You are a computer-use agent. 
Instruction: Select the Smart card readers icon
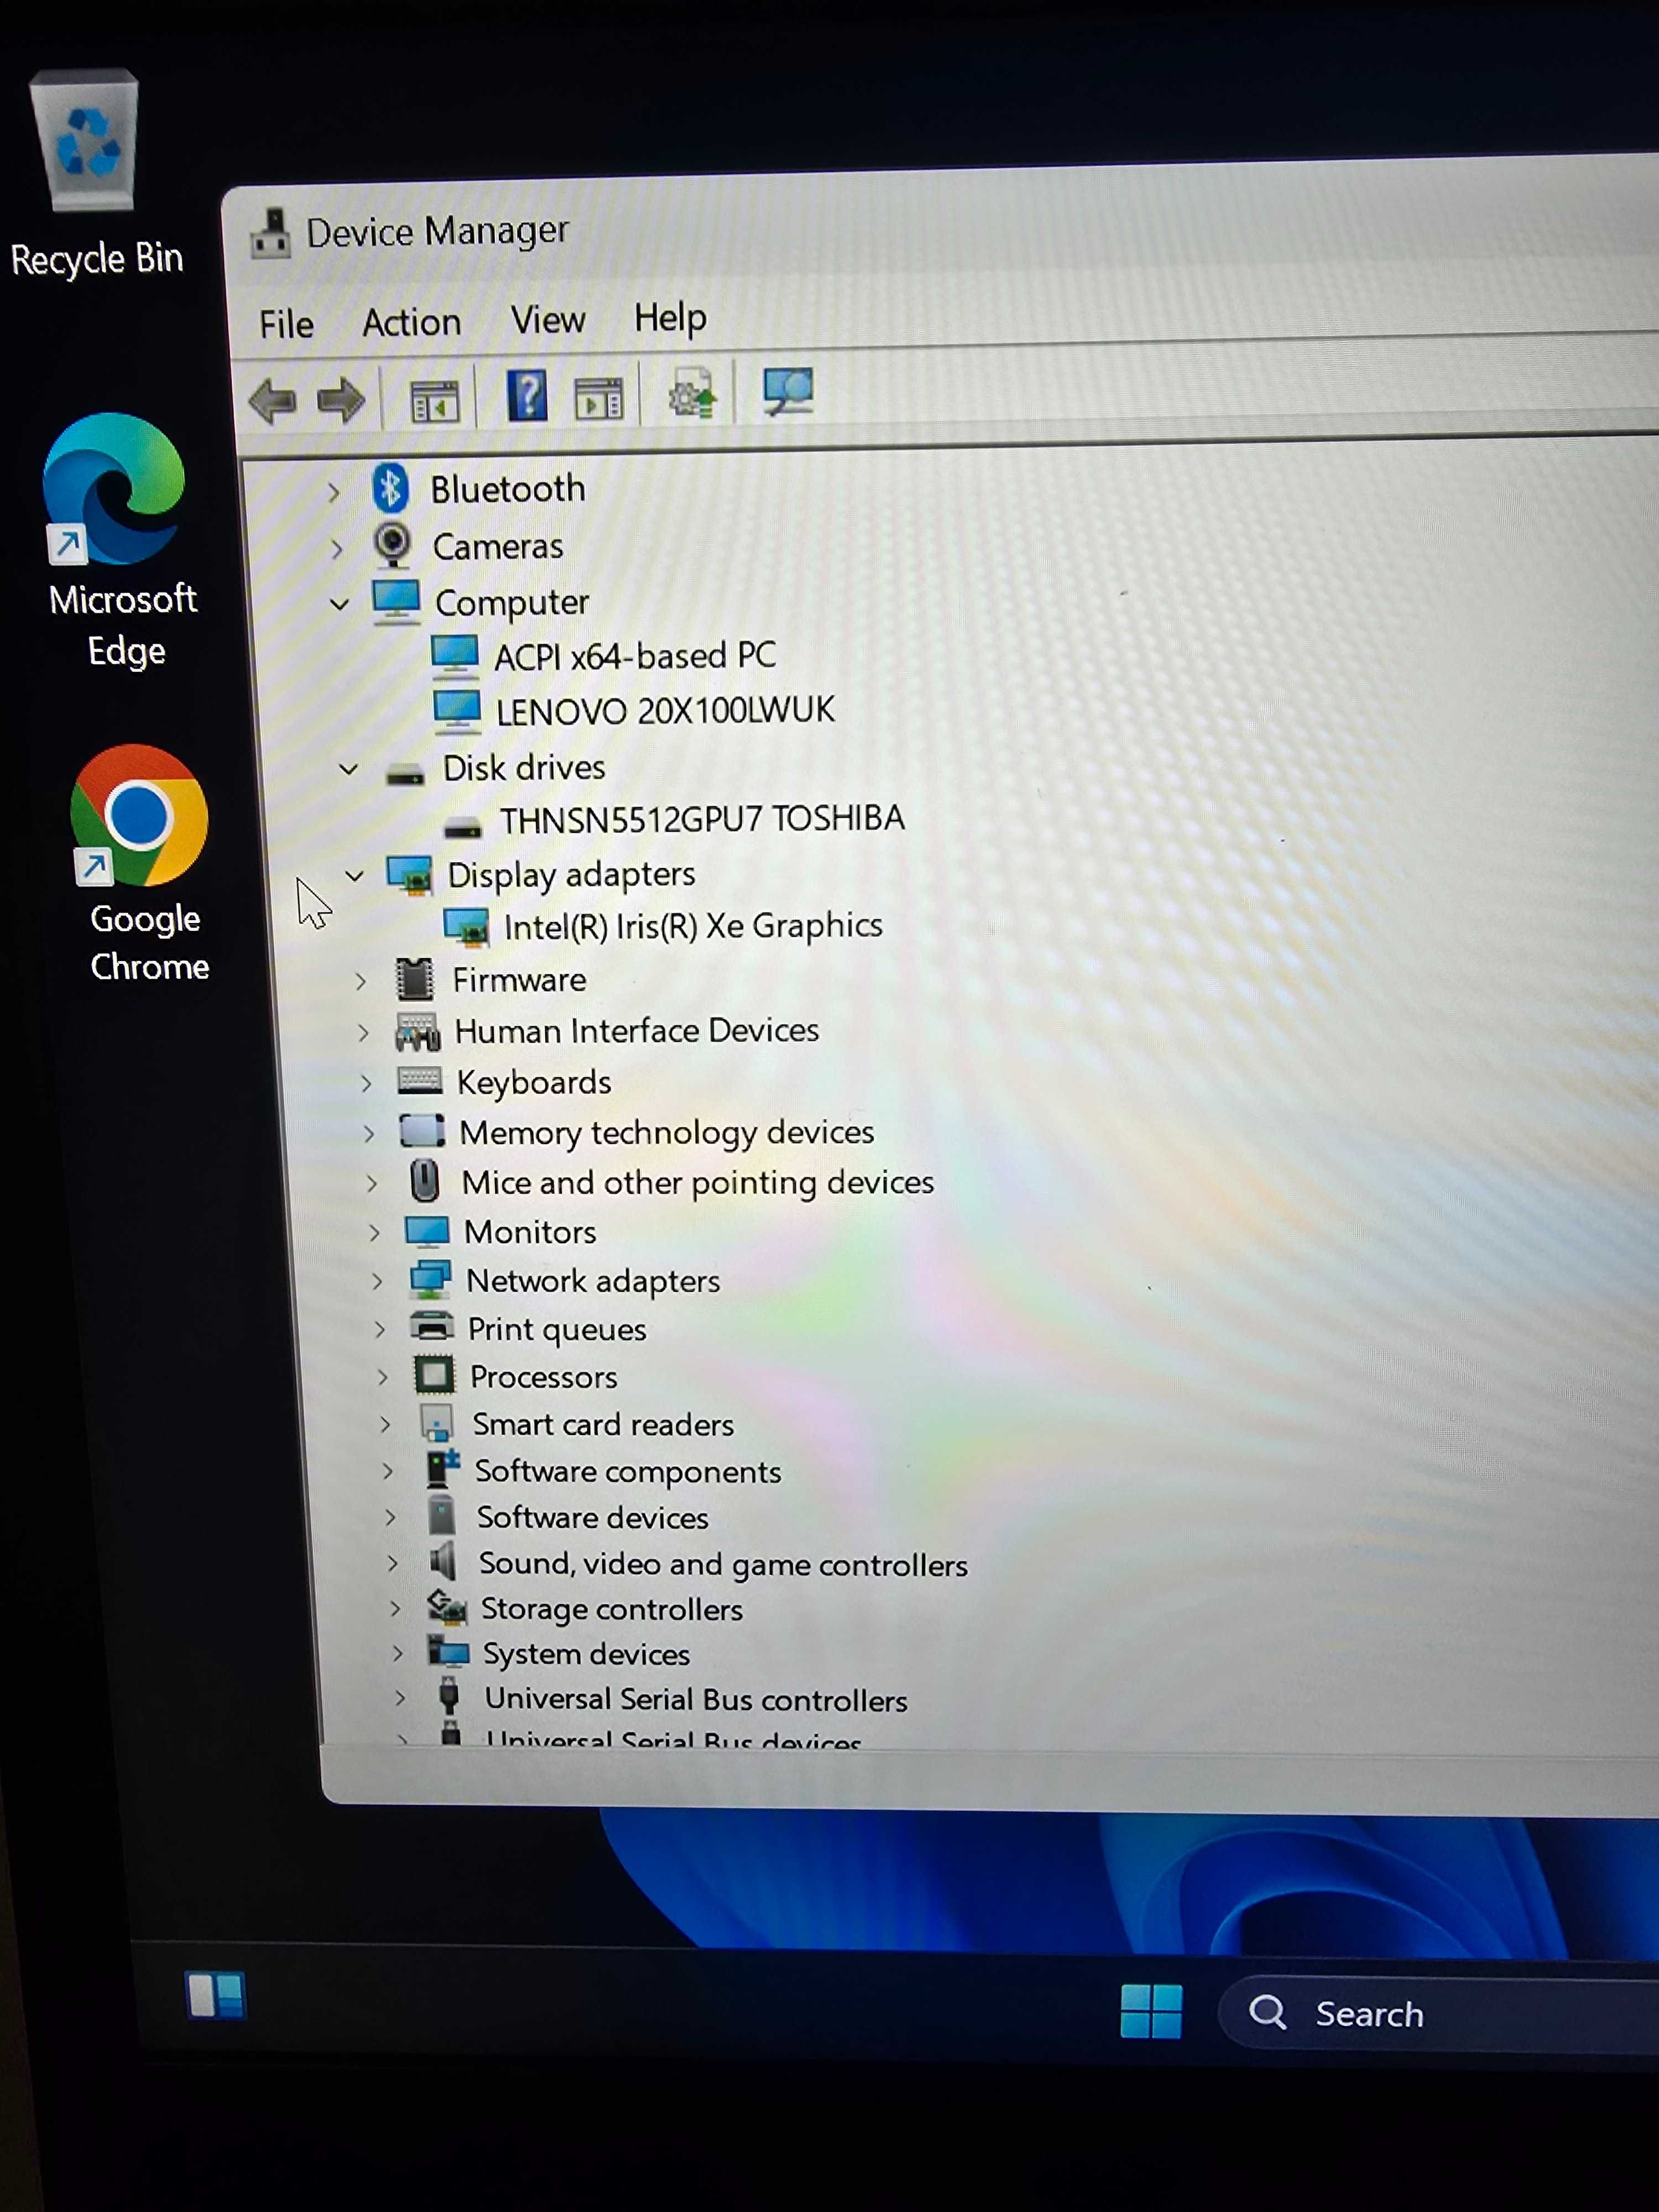pos(437,1423)
